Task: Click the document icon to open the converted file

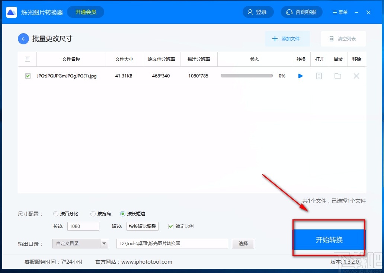Action: (x=319, y=76)
